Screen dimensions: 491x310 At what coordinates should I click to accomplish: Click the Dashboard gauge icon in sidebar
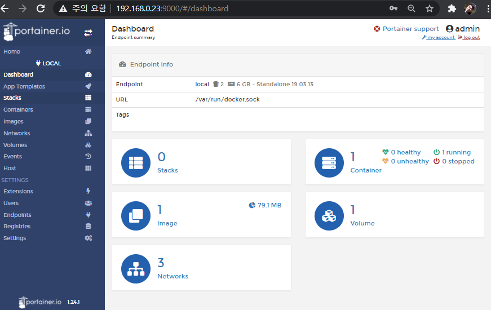click(89, 74)
